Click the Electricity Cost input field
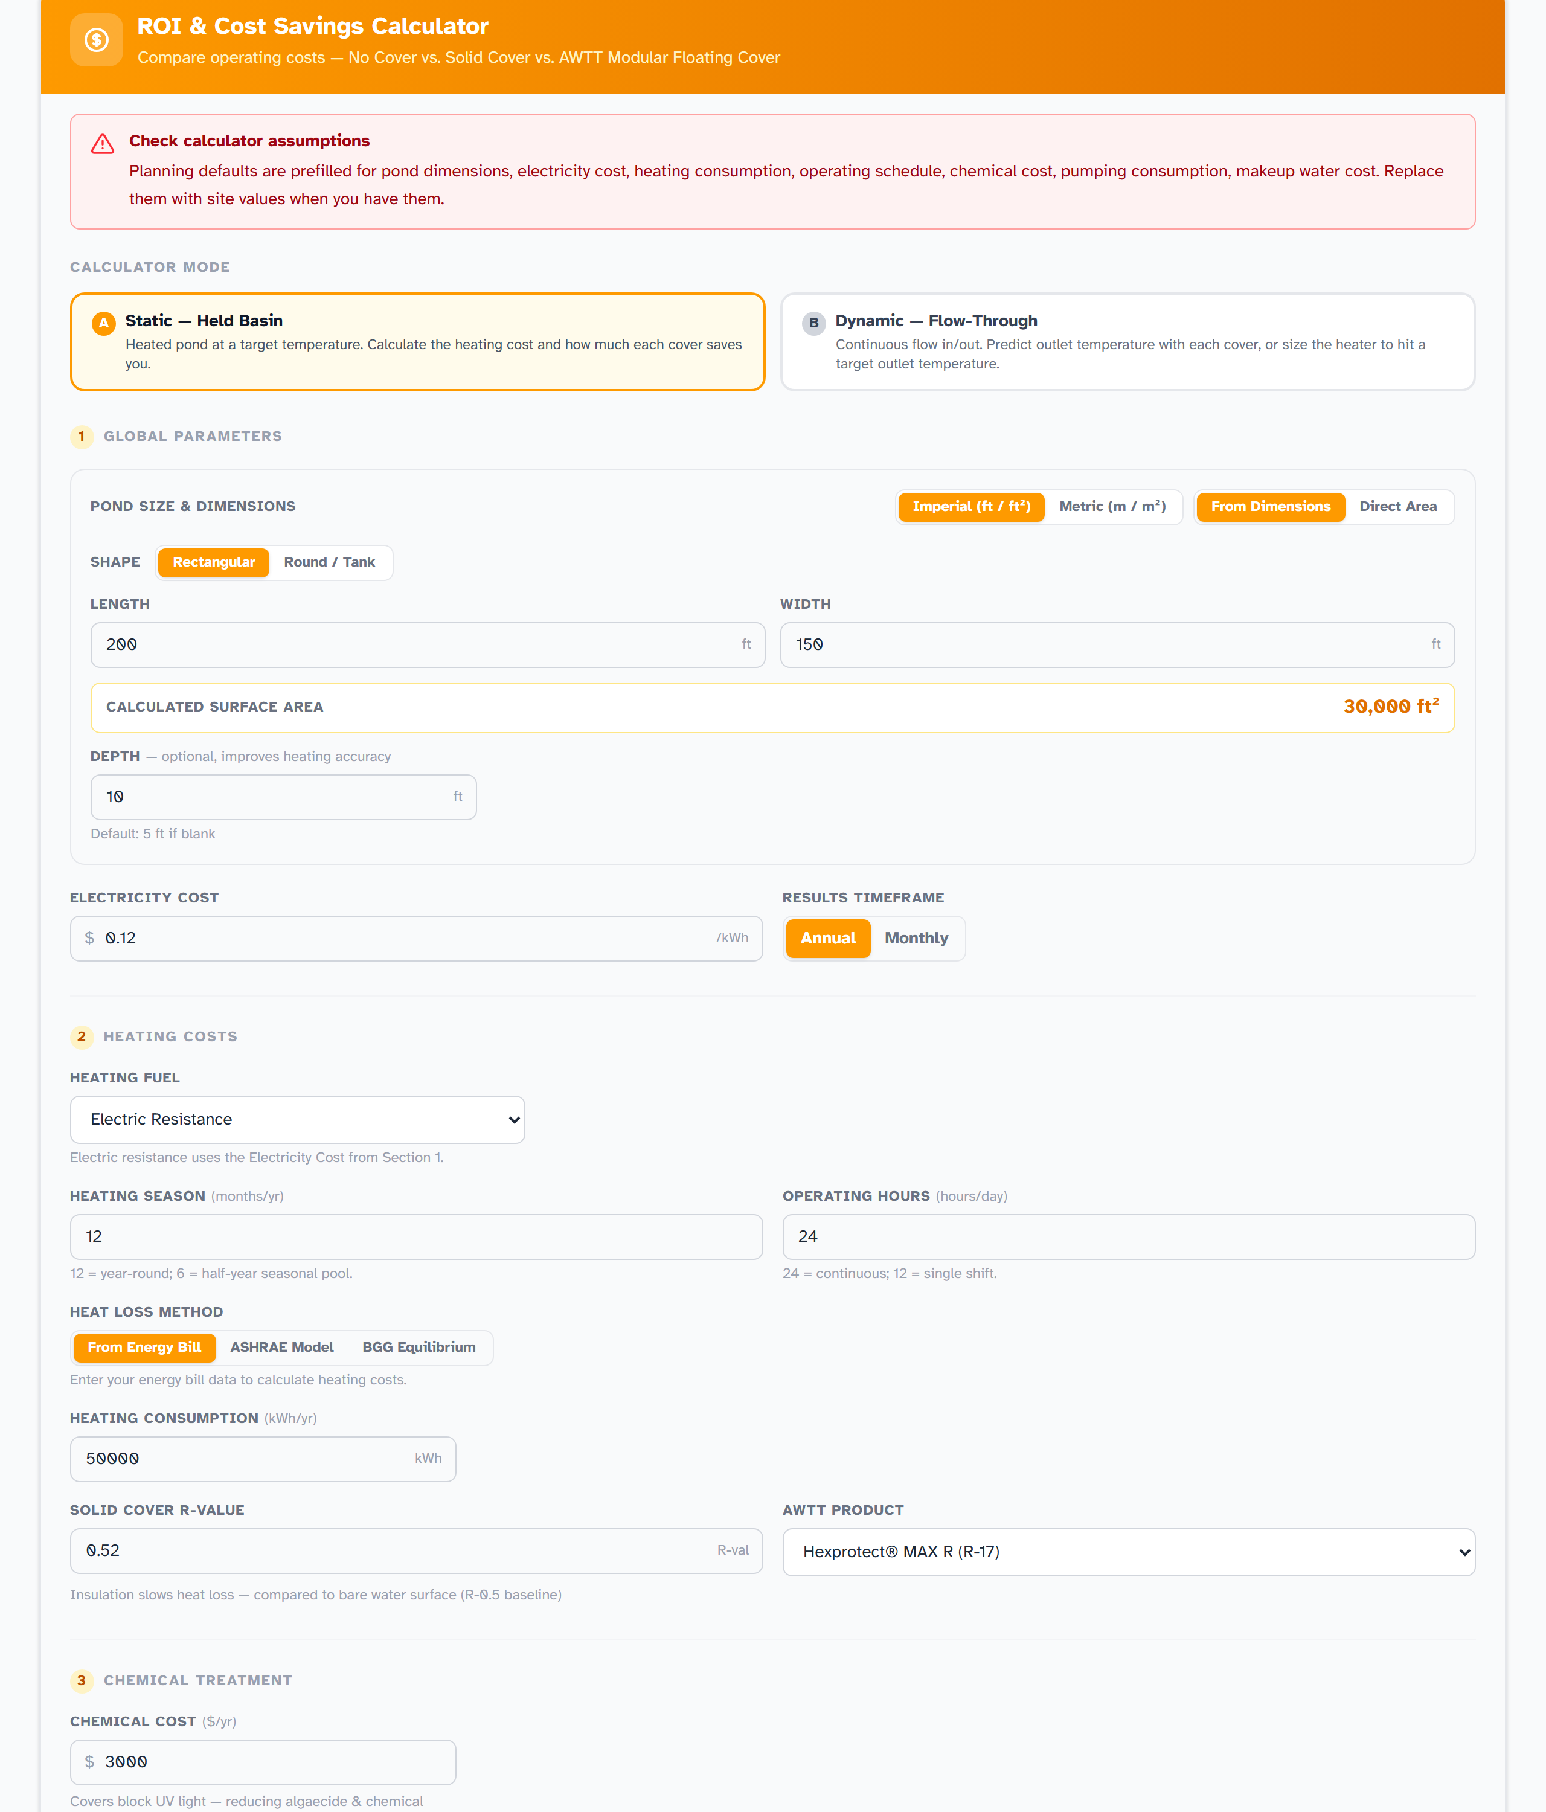This screenshot has height=1812, width=1546. pyautogui.click(x=416, y=939)
